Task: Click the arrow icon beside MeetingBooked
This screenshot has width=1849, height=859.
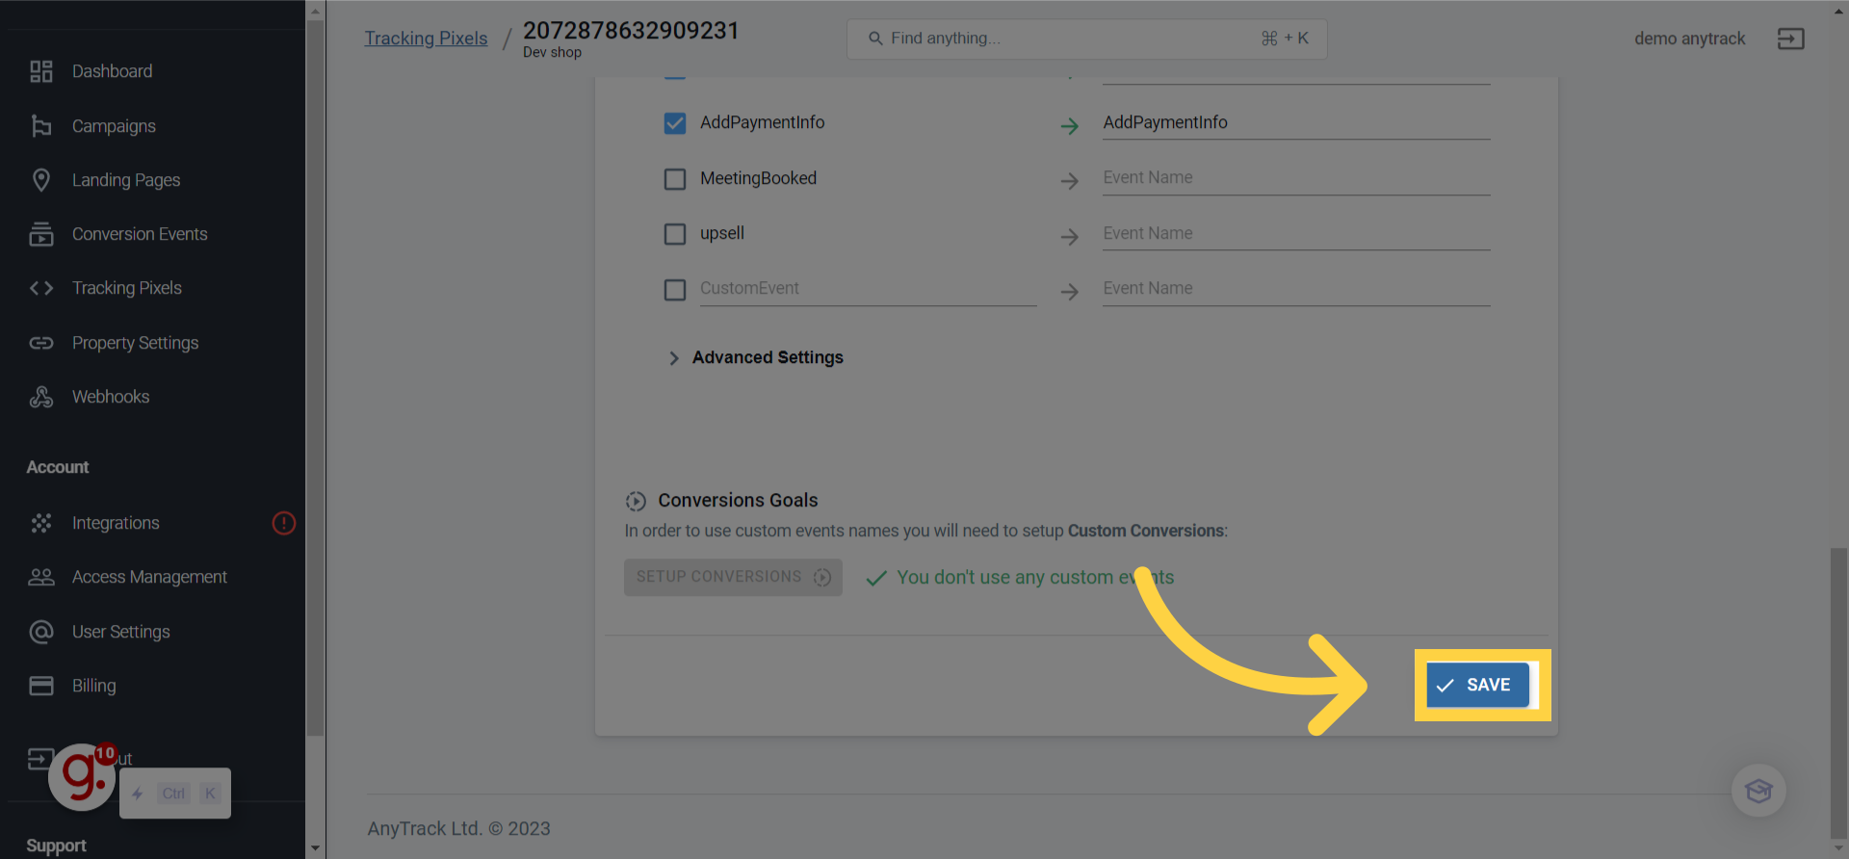Action: pyautogui.click(x=1069, y=181)
